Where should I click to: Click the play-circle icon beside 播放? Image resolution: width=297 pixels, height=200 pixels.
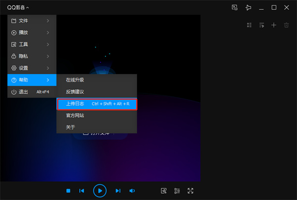(x=14, y=33)
